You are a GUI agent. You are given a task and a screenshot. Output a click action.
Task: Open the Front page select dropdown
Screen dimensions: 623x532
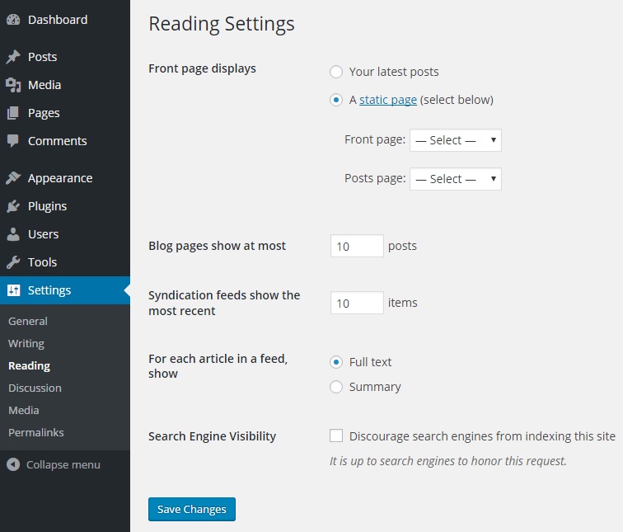[x=456, y=140]
